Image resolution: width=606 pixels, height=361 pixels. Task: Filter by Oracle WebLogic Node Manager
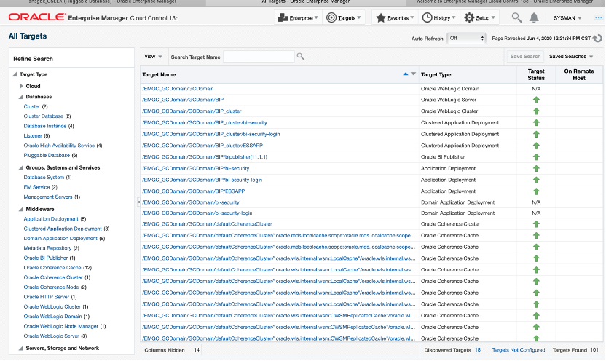click(x=61, y=326)
